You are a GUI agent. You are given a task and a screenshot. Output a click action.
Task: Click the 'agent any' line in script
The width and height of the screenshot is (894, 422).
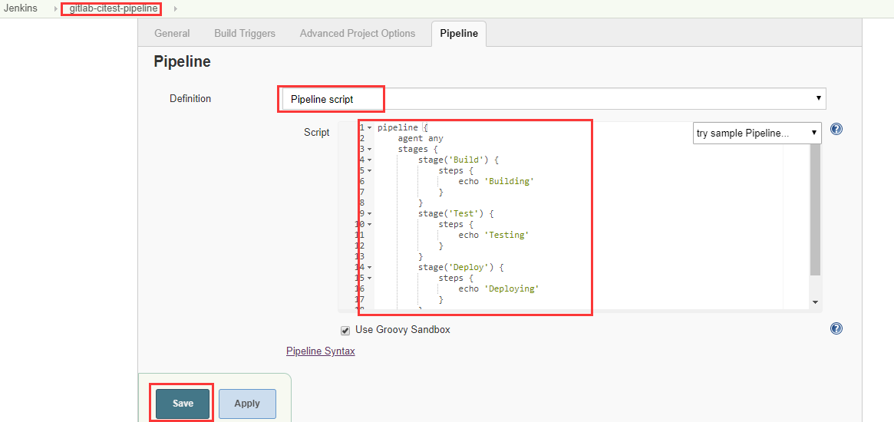coord(421,139)
